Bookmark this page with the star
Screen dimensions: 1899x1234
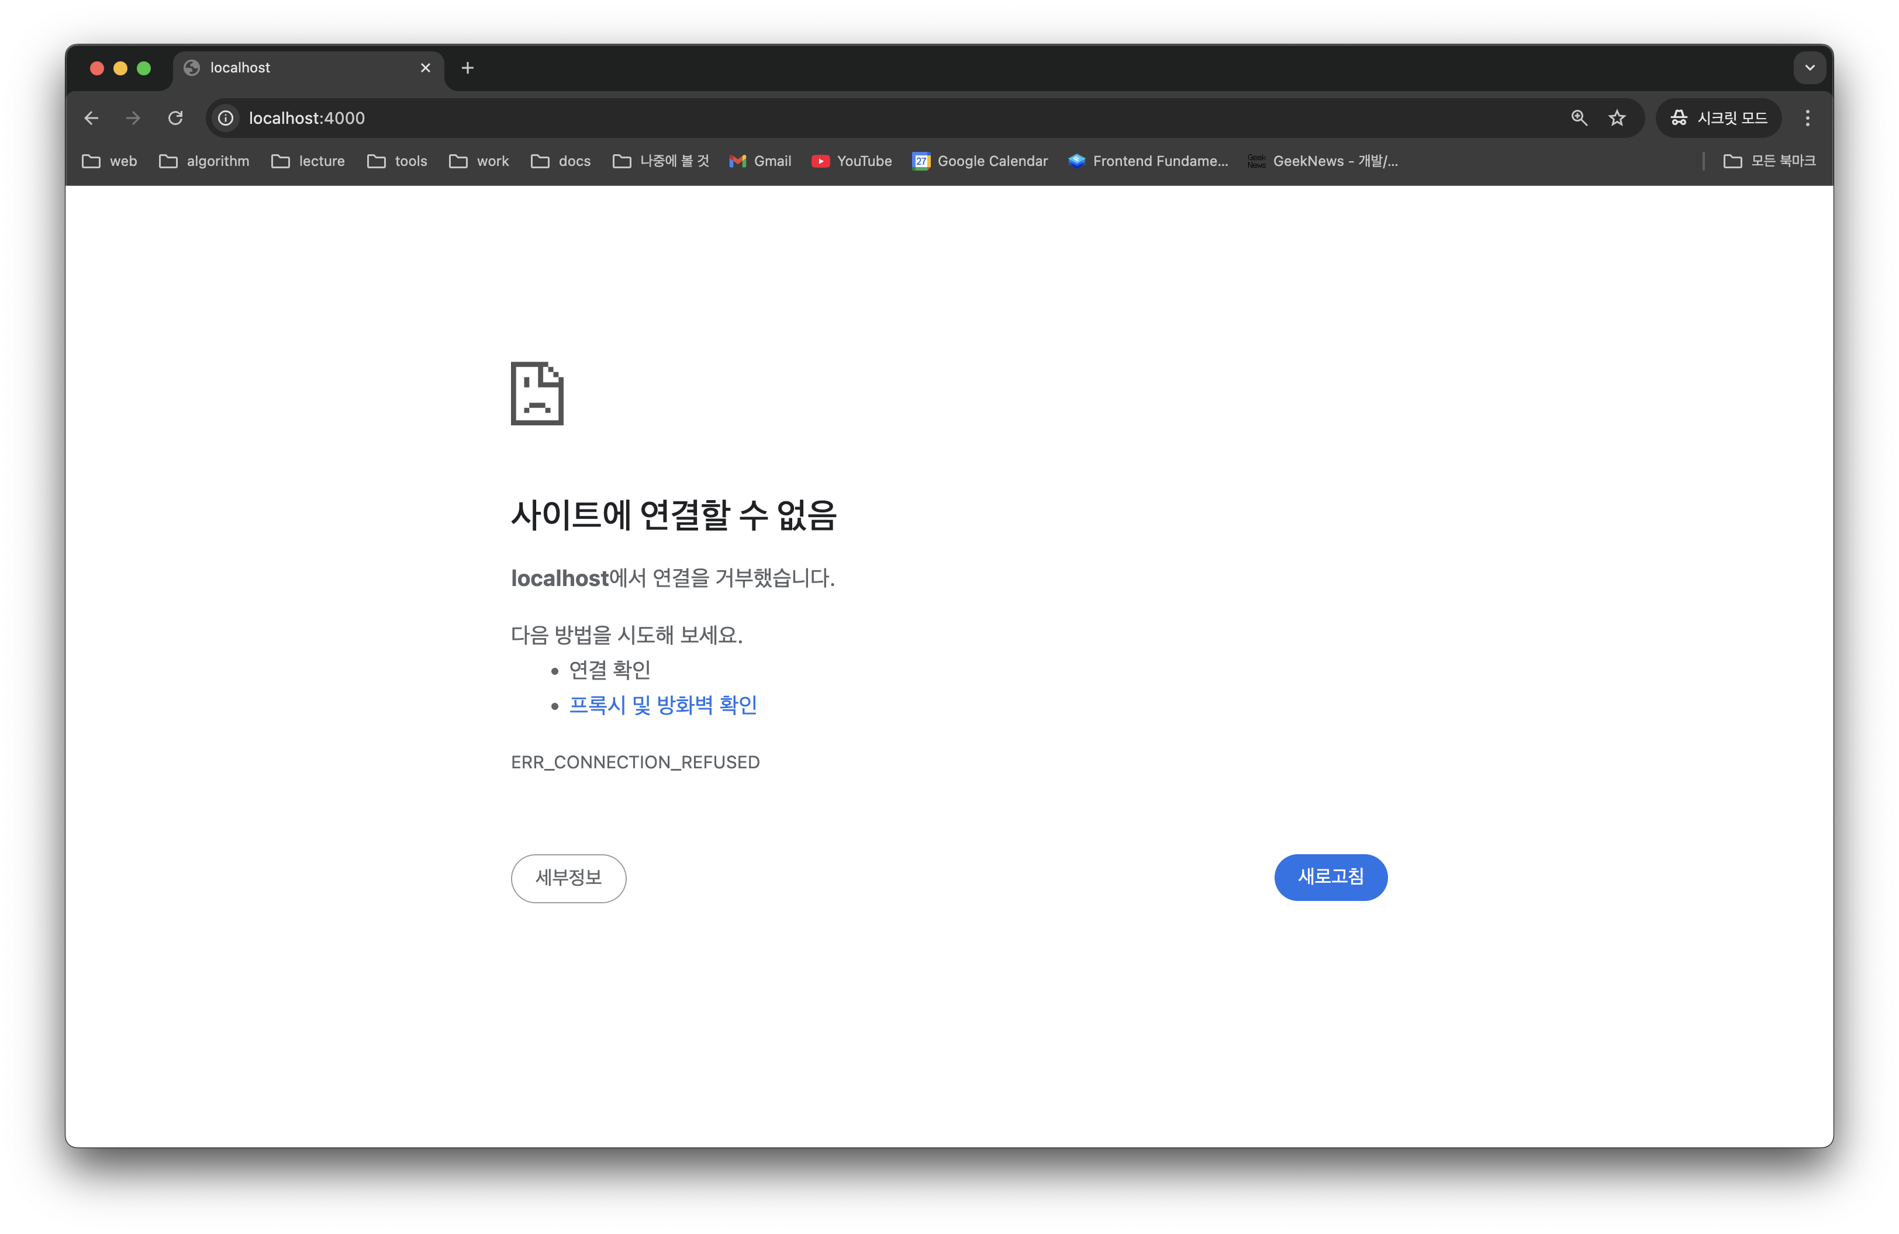coord(1617,118)
